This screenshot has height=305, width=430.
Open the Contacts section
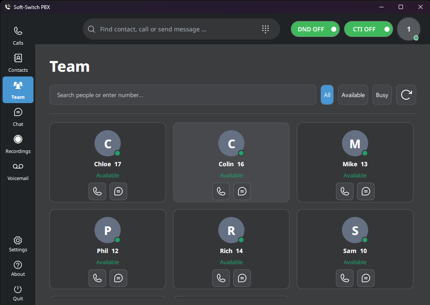[18, 63]
